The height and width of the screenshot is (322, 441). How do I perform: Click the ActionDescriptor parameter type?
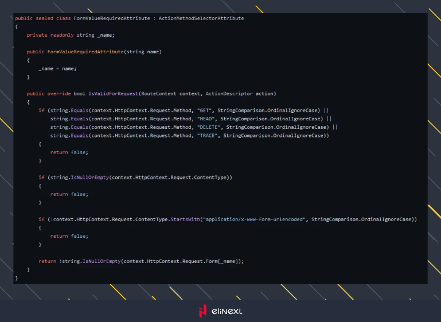tap(231, 93)
